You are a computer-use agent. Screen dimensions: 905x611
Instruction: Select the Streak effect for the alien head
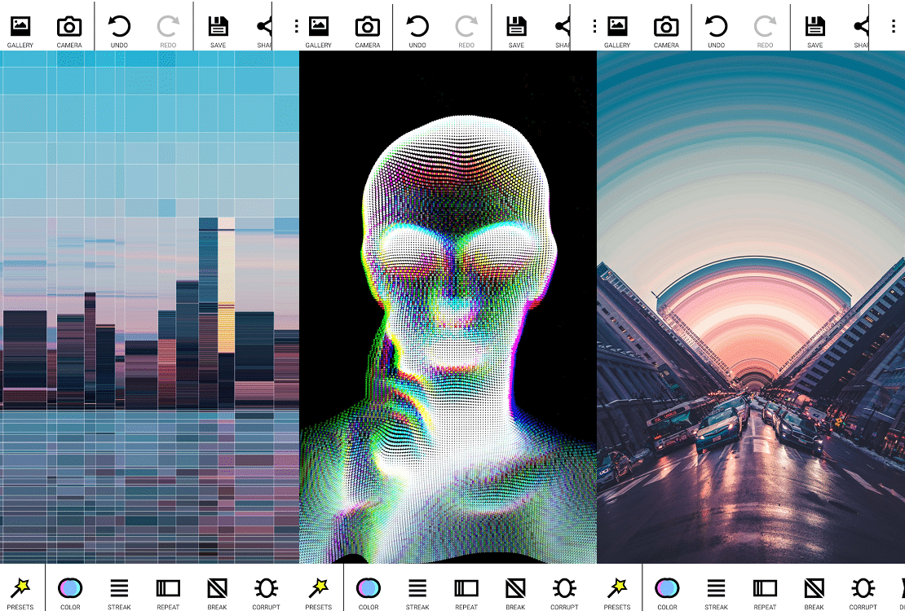[x=417, y=592]
